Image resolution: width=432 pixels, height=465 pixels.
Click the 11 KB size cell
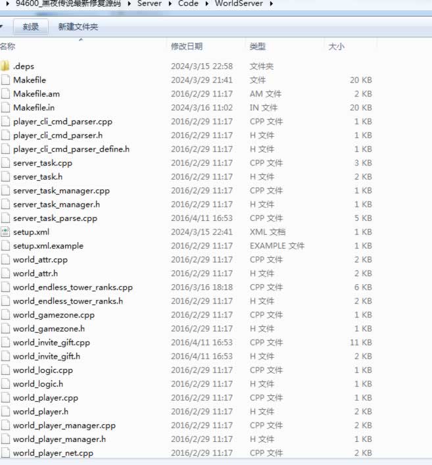click(x=361, y=343)
